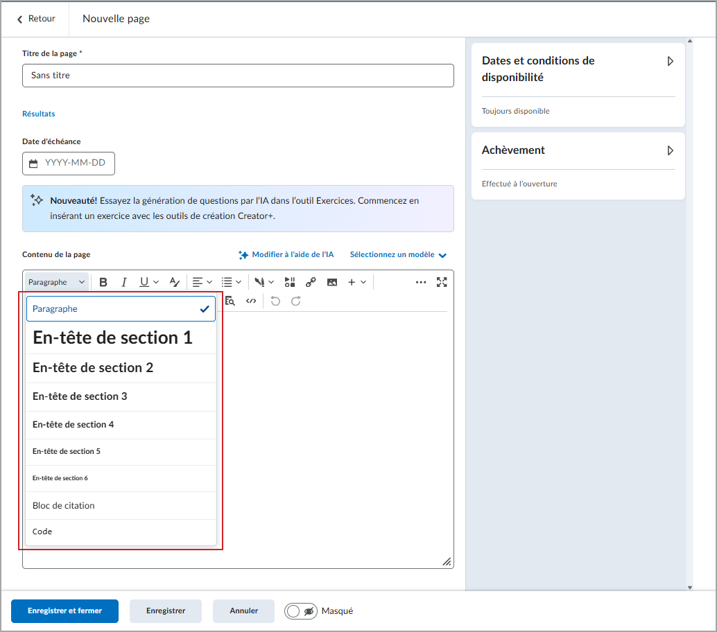Open the text color picker
This screenshot has width=717, height=632.
point(175,283)
